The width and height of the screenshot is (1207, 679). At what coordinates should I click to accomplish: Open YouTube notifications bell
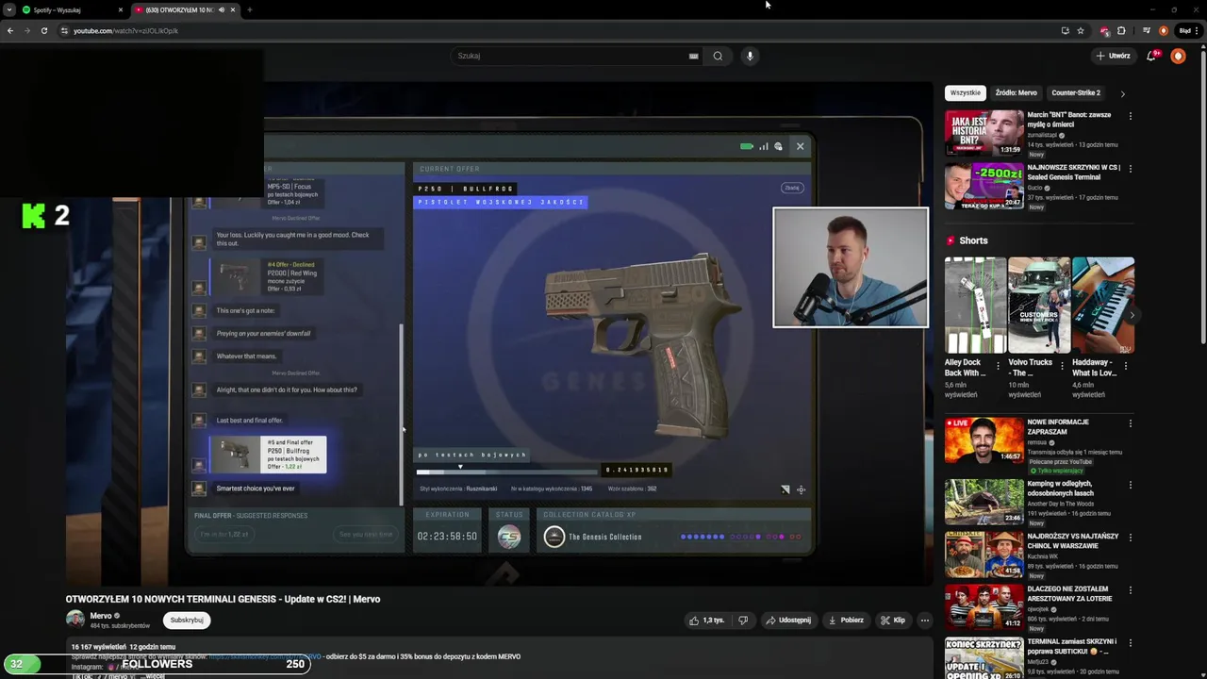click(1151, 56)
